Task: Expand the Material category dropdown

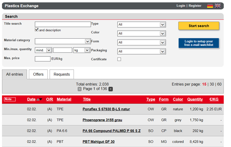Action: pyautogui.click(x=63, y=41)
